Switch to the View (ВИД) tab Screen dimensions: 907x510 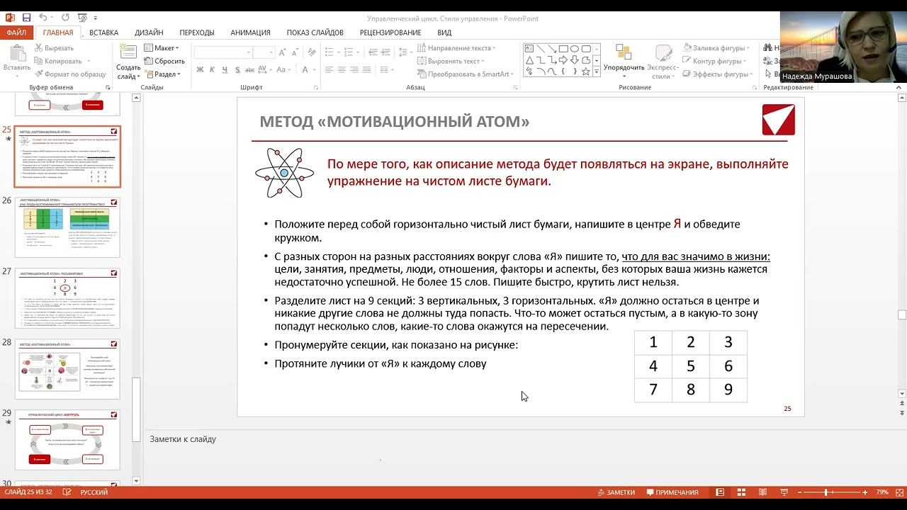pyautogui.click(x=444, y=33)
